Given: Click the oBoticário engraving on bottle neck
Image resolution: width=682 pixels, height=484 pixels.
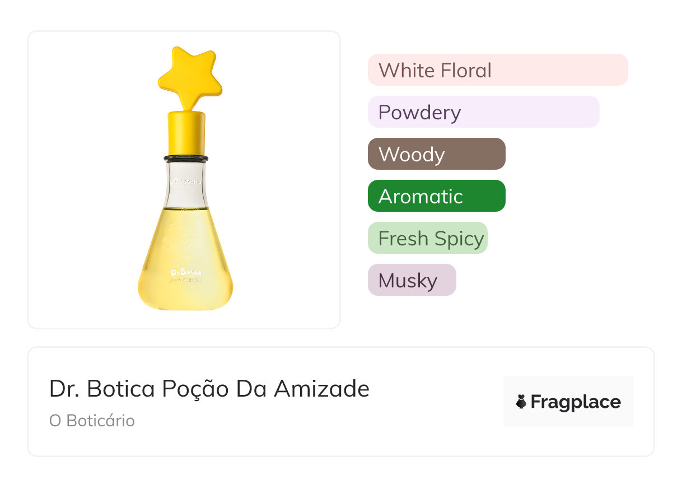Looking at the screenshot, I should coord(185,182).
